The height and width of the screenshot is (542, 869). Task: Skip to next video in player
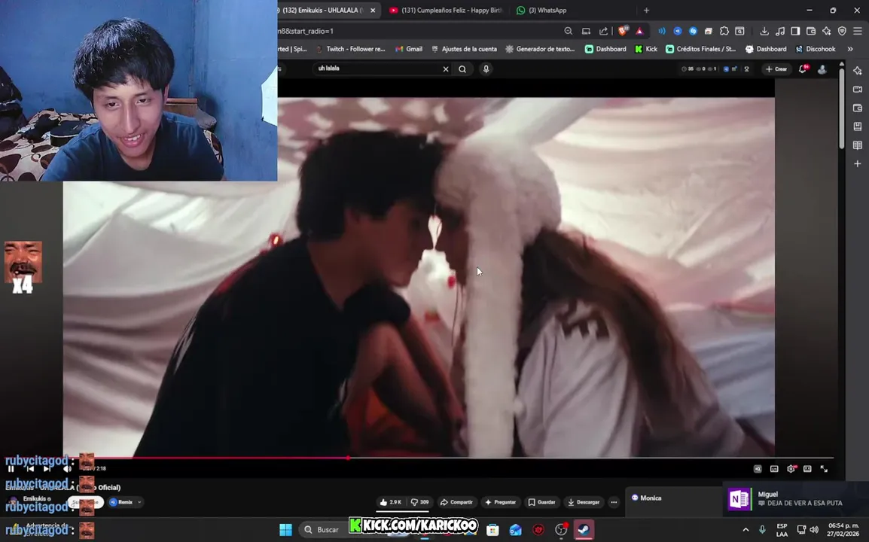click(47, 469)
